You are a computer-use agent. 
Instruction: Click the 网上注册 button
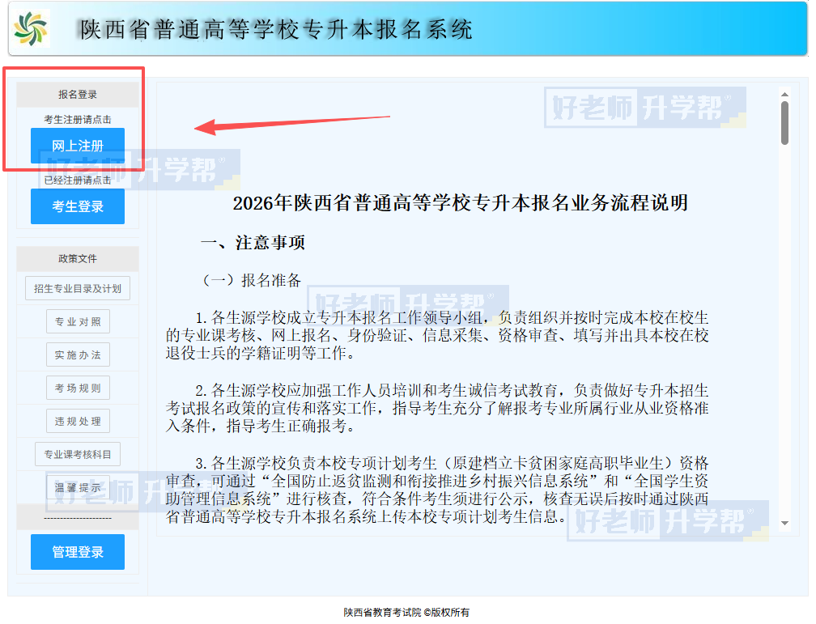point(78,146)
